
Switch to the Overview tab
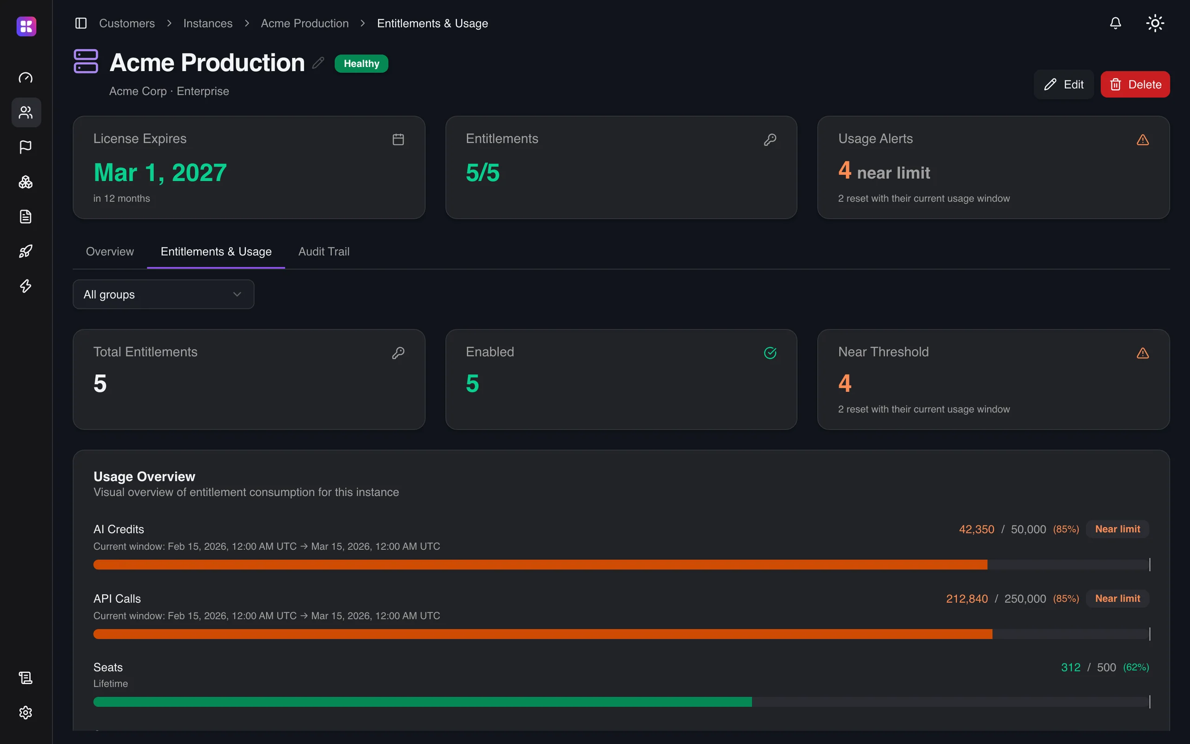point(110,252)
